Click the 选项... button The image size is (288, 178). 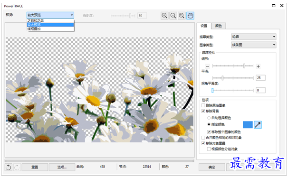coord(62,167)
